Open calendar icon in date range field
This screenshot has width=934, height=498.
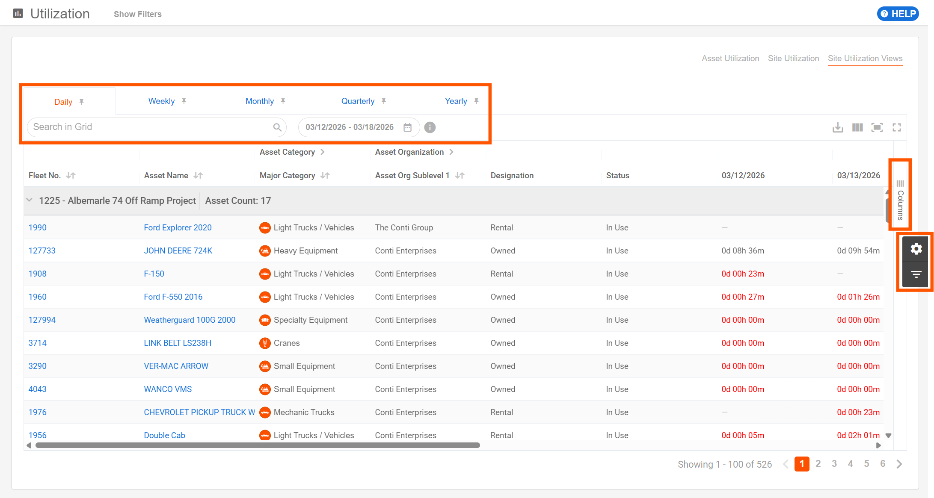coord(407,127)
